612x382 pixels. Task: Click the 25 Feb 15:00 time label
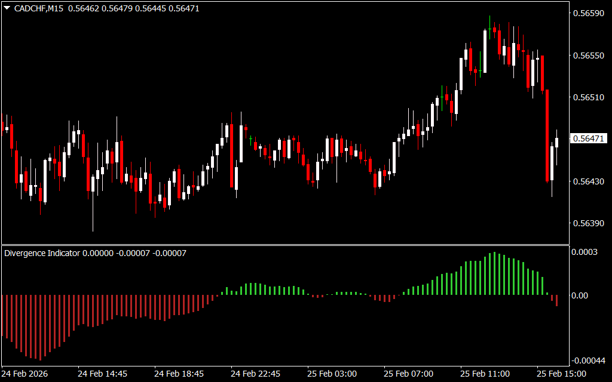click(x=561, y=374)
